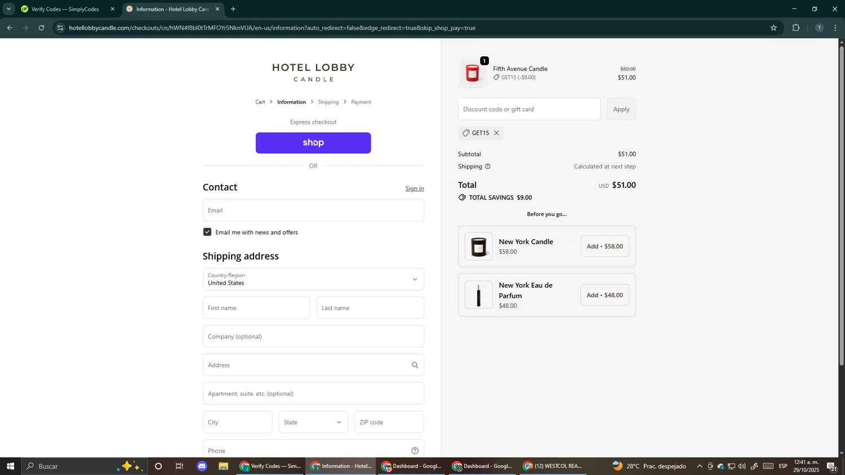Click the Phone input field
Viewport: 845px width, 475px height.
click(313, 450)
